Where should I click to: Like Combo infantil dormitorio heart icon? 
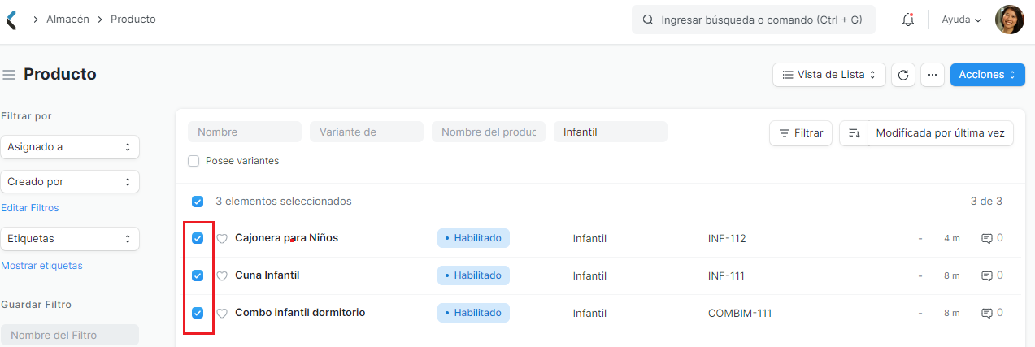tap(222, 314)
